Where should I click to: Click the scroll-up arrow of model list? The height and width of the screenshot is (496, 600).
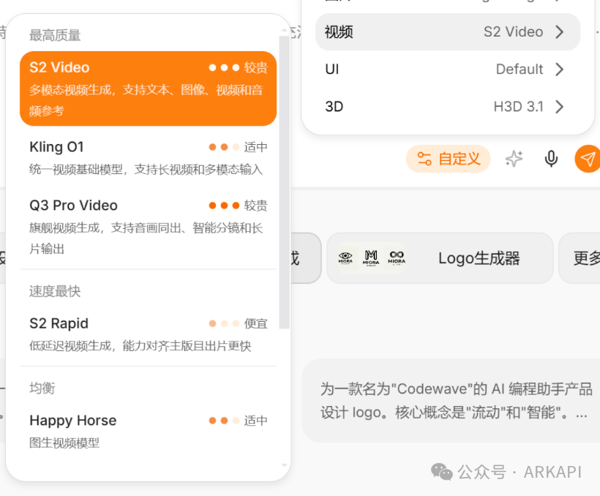tap(284, 29)
